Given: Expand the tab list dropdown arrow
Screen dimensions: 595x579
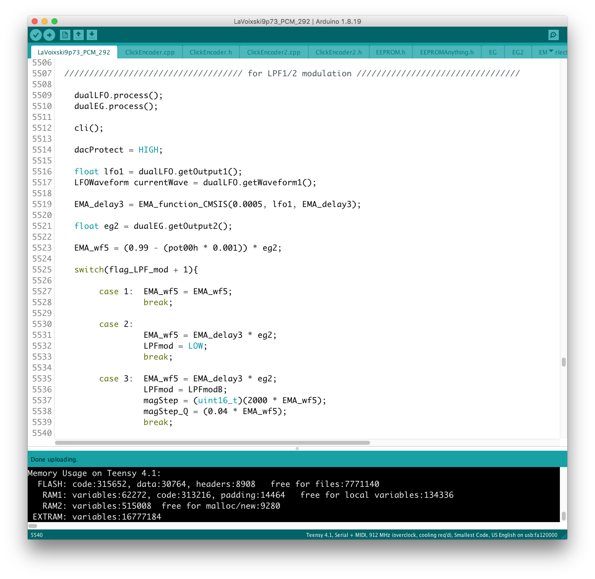Looking at the screenshot, I should click(551, 51).
